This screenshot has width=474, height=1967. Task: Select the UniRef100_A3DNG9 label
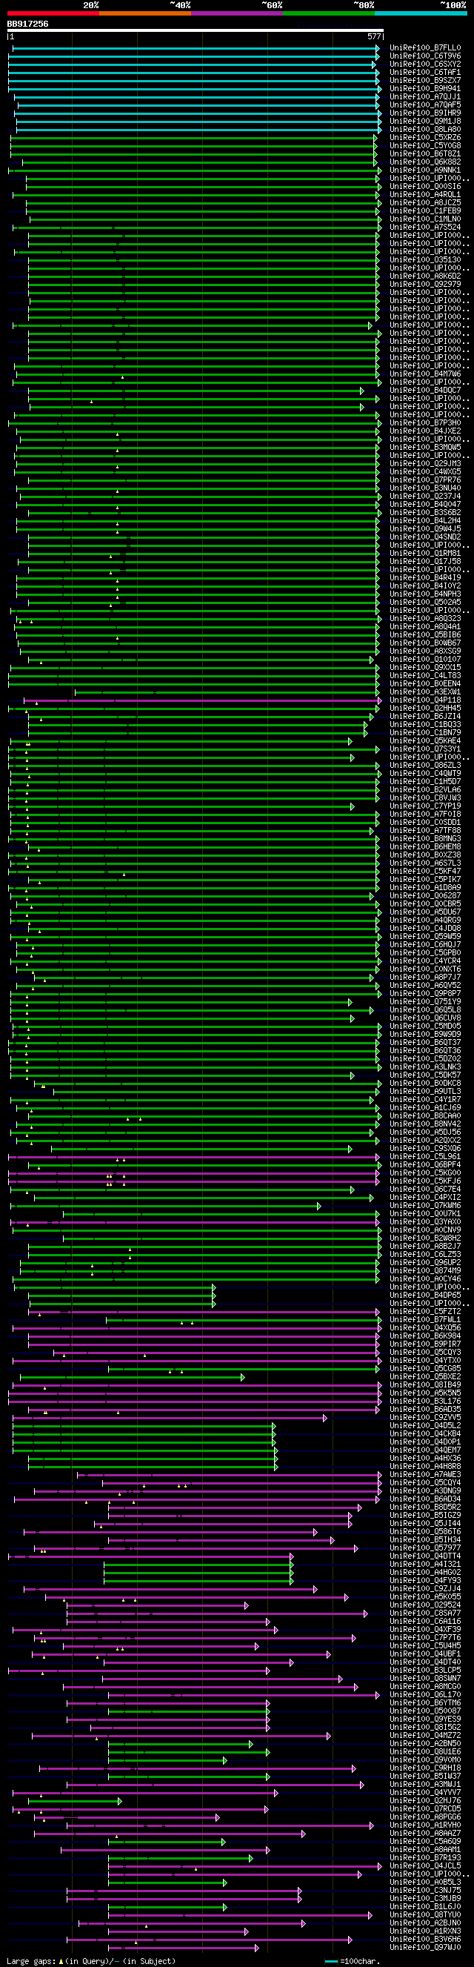coord(425,1490)
